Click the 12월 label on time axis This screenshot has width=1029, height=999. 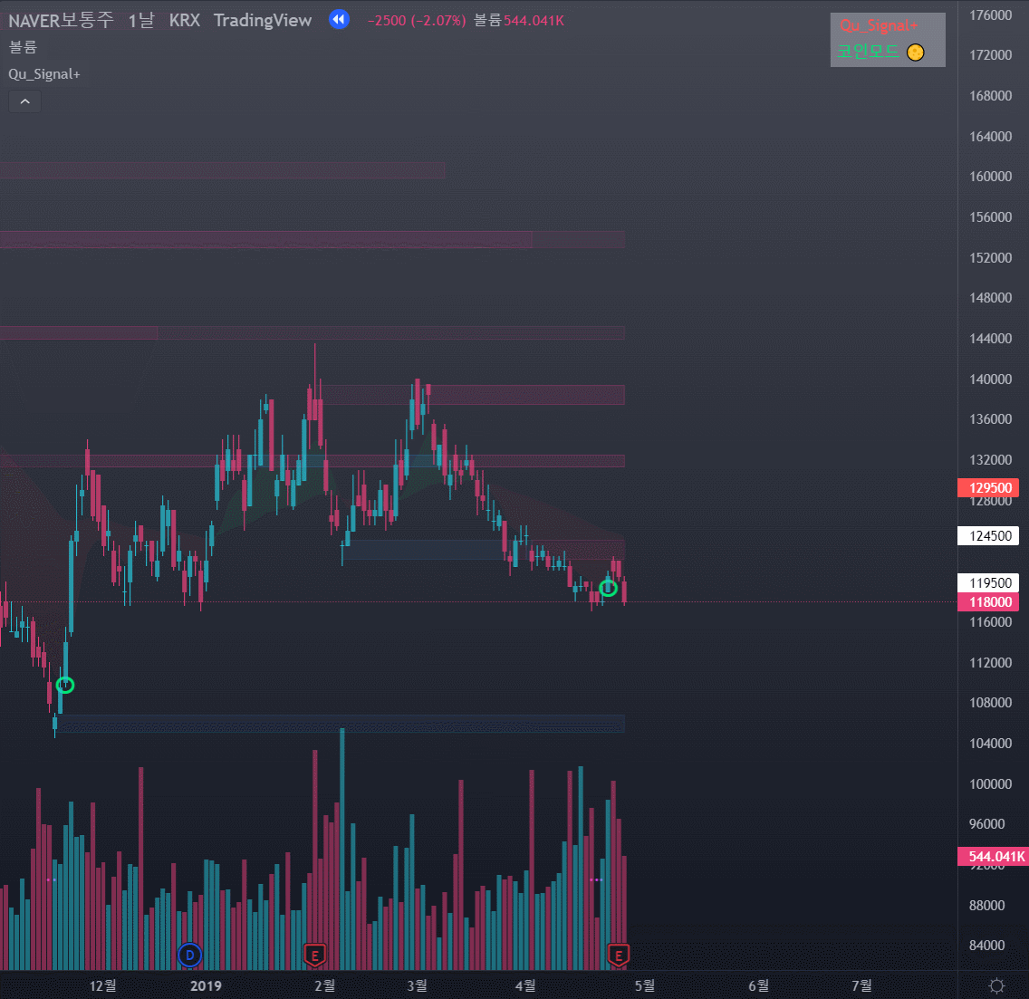point(103,986)
